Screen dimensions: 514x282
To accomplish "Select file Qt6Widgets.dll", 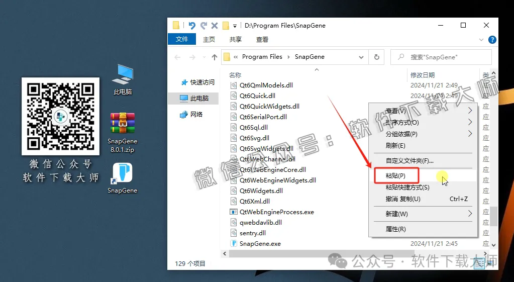I will [261, 191].
